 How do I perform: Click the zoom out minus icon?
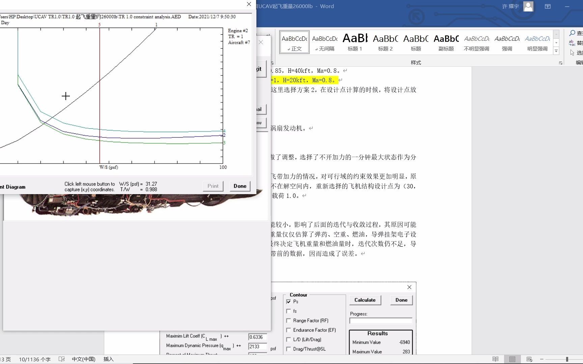click(x=542, y=359)
